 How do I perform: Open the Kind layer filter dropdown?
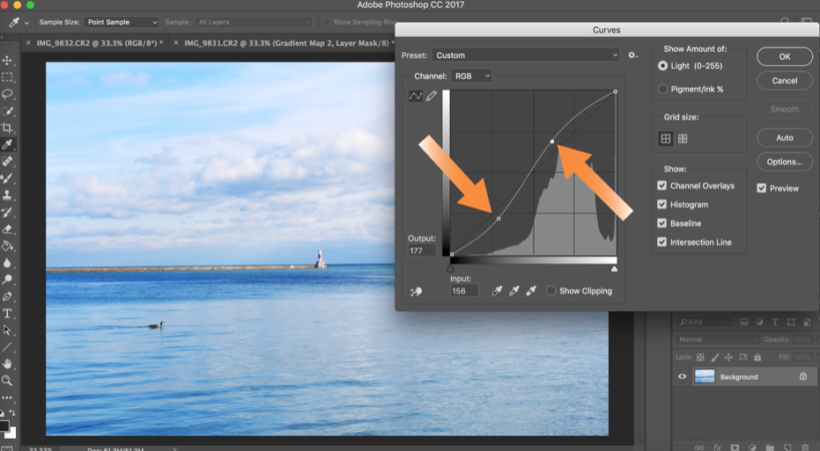pyautogui.click(x=704, y=322)
